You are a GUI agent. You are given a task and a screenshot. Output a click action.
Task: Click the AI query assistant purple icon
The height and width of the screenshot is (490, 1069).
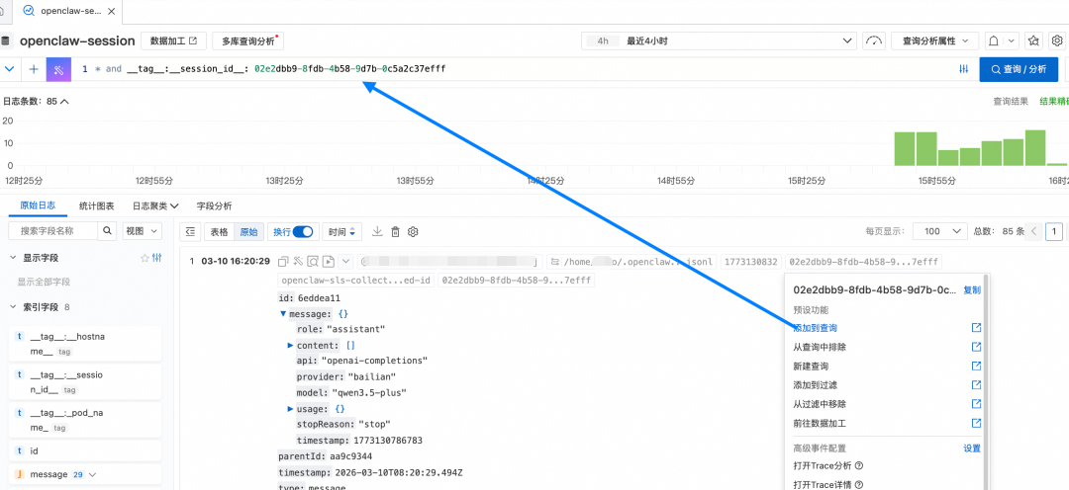point(58,69)
